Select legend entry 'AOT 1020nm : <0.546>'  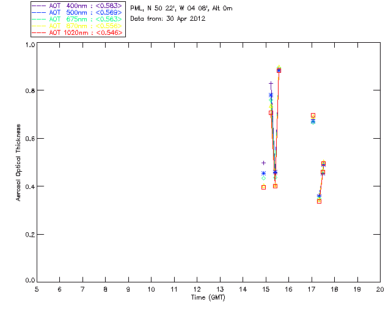pyautogui.click(x=78, y=32)
